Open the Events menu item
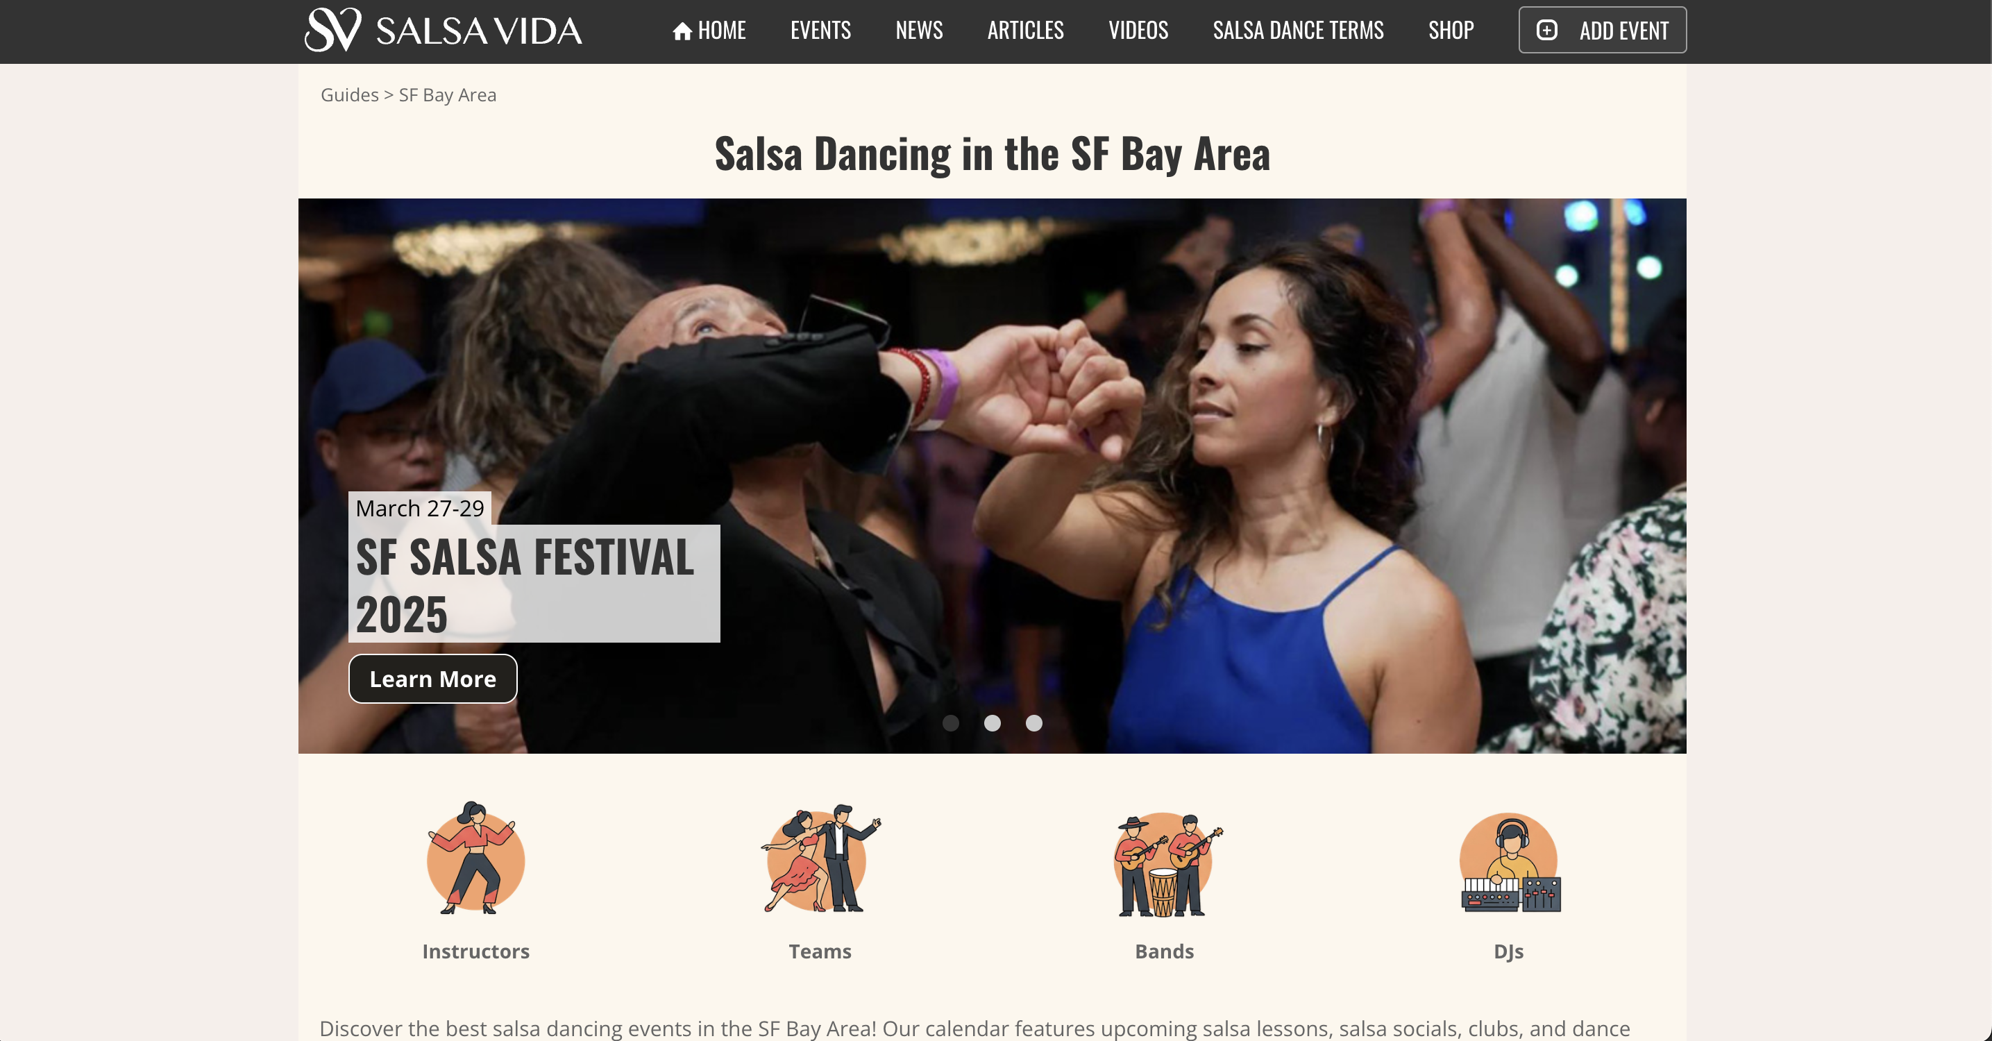This screenshot has width=1992, height=1041. (820, 30)
